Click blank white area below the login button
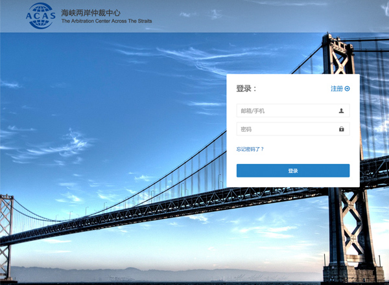This screenshot has width=389, height=285. pos(293,182)
